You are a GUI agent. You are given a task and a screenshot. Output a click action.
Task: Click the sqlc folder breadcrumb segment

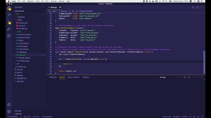point(54,11)
